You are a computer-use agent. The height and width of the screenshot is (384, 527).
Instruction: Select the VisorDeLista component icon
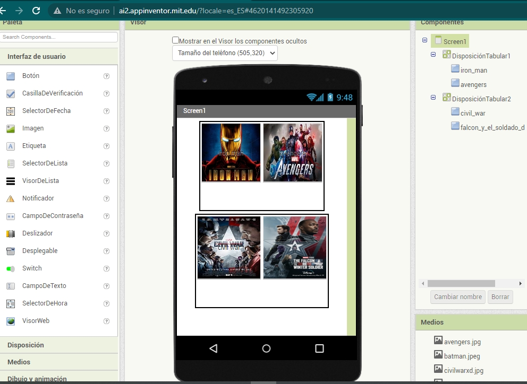tap(11, 181)
